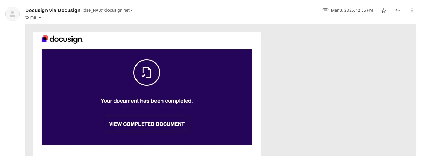421x156 pixels.
Task: Click white card area right of docusign logo
Action: click(x=172, y=40)
